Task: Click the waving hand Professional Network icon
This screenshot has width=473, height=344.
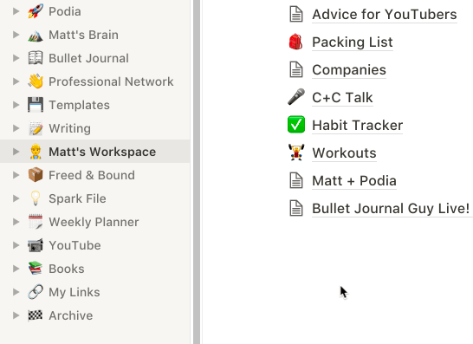Action: coord(36,81)
